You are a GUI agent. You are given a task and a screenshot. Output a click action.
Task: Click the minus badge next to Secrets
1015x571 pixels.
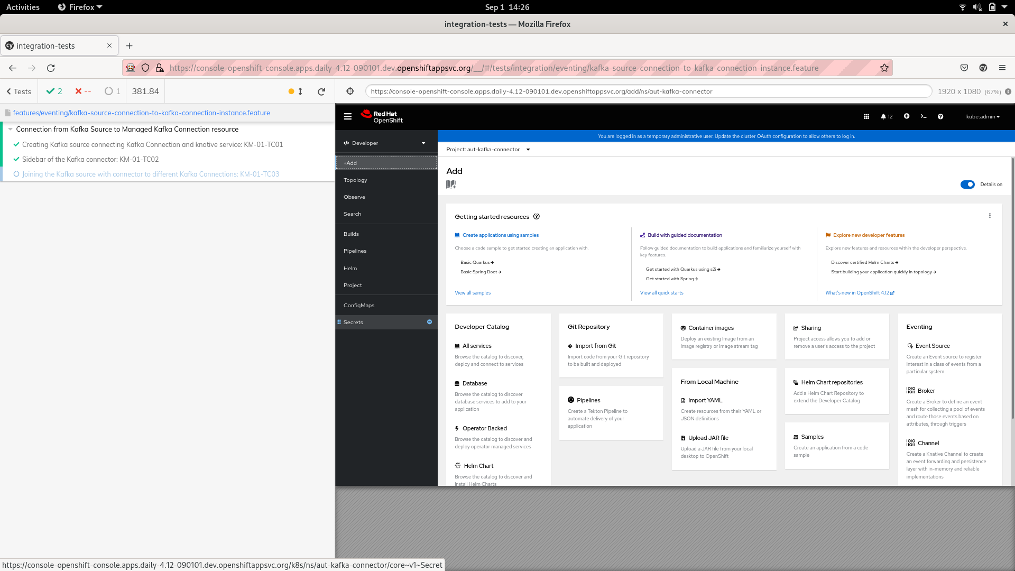pyautogui.click(x=429, y=322)
